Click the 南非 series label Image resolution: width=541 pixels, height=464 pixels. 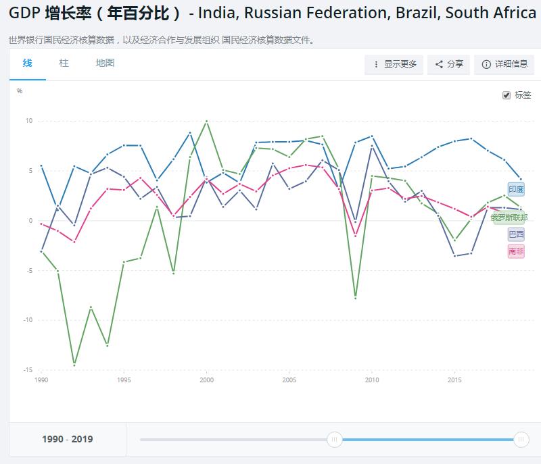tap(516, 251)
